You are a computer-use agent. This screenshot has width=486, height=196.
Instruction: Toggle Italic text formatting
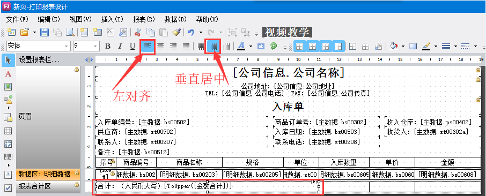point(120,47)
